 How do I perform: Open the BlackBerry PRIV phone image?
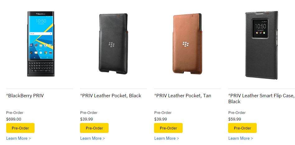coord(41,44)
